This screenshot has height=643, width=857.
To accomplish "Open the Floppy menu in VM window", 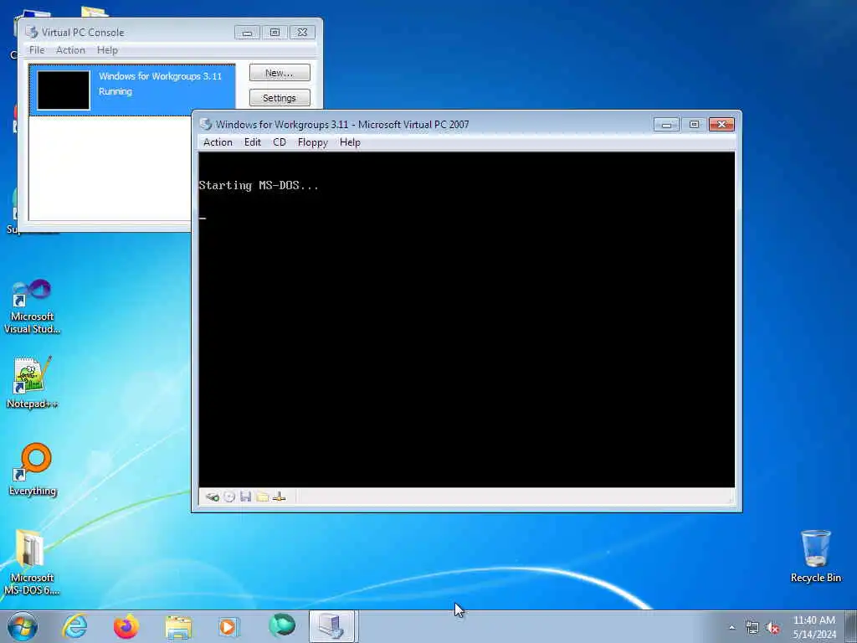I will point(313,142).
